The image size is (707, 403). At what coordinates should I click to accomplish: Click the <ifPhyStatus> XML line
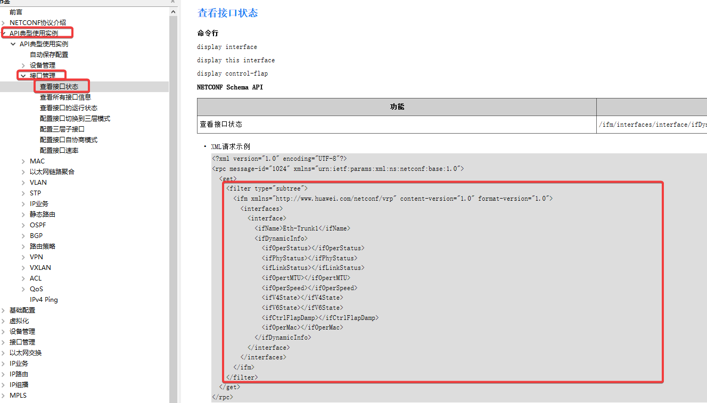click(309, 258)
